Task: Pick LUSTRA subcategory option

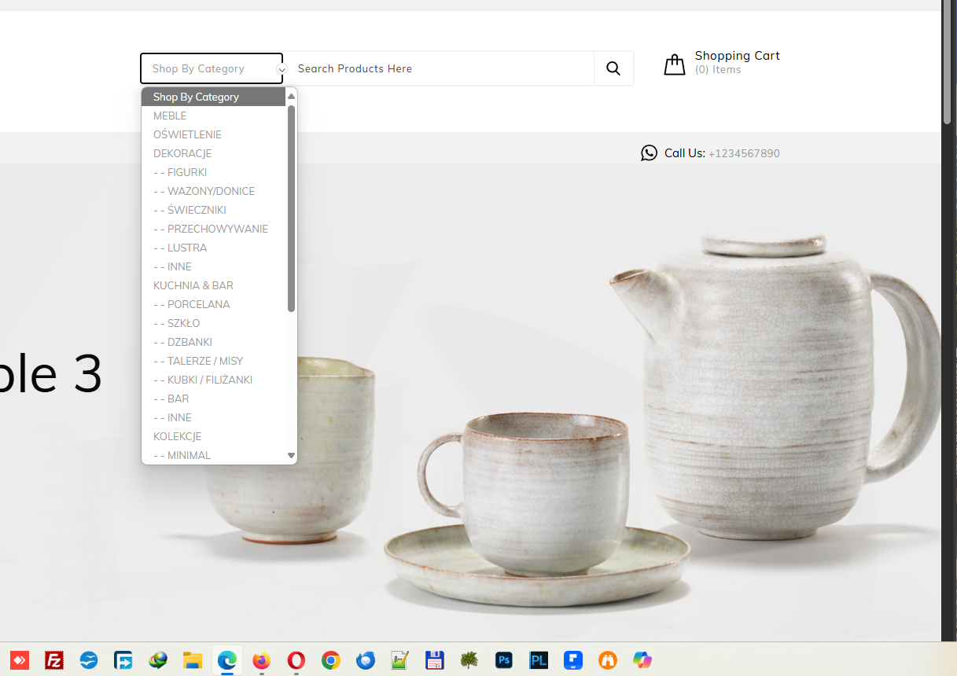Action: pos(213,248)
